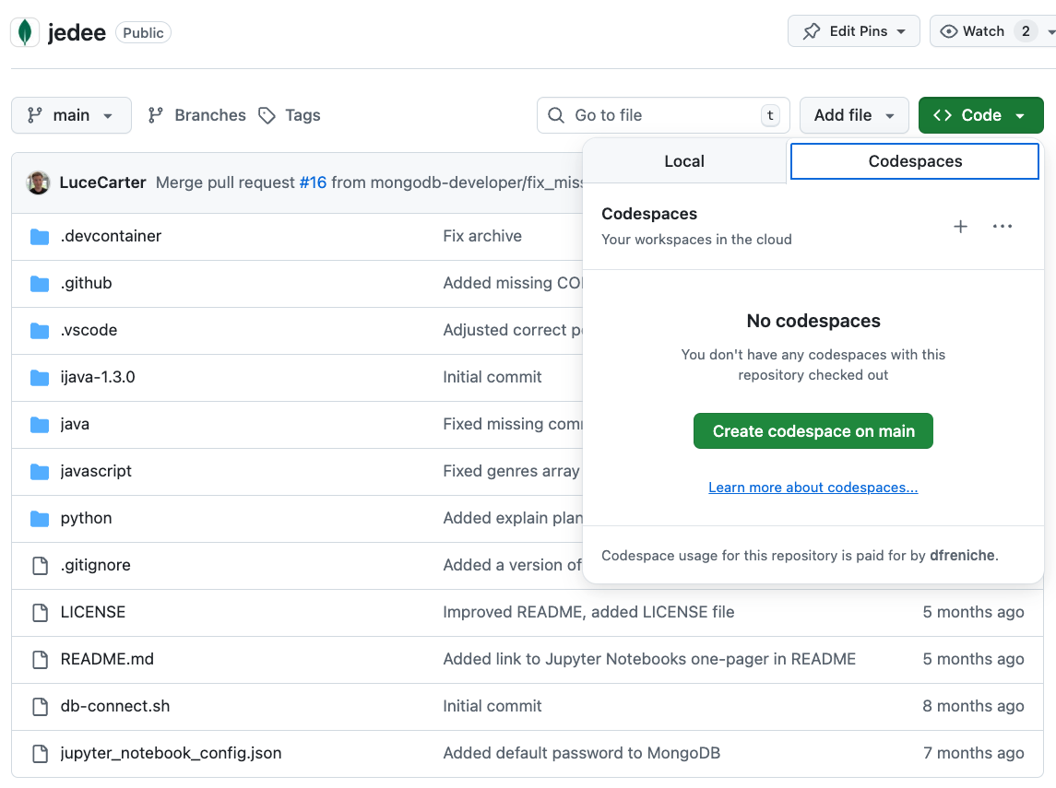Open Learn more about codespaces link

pos(813,488)
